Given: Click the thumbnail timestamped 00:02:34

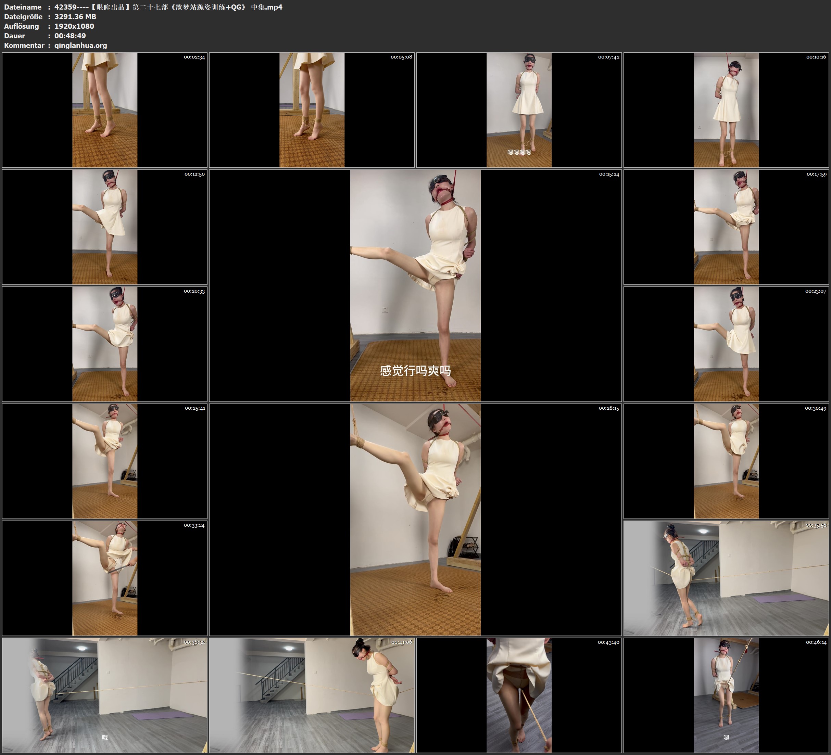Looking at the screenshot, I should click(x=105, y=110).
